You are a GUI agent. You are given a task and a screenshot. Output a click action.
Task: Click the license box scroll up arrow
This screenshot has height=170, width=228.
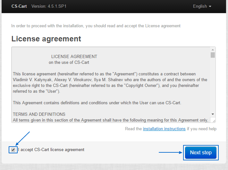tap(213, 50)
